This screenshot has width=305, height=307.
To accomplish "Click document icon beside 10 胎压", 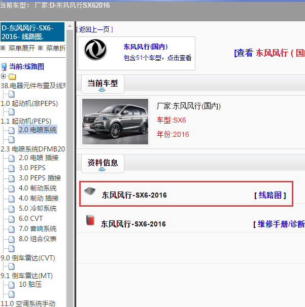I will [x=12, y=285].
